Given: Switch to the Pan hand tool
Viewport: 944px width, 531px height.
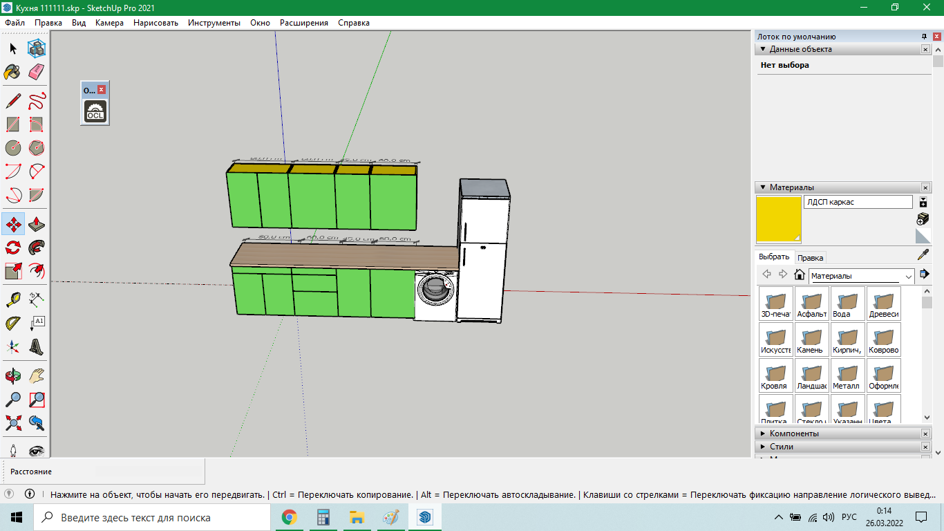Looking at the screenshot, I should [37, 376].
